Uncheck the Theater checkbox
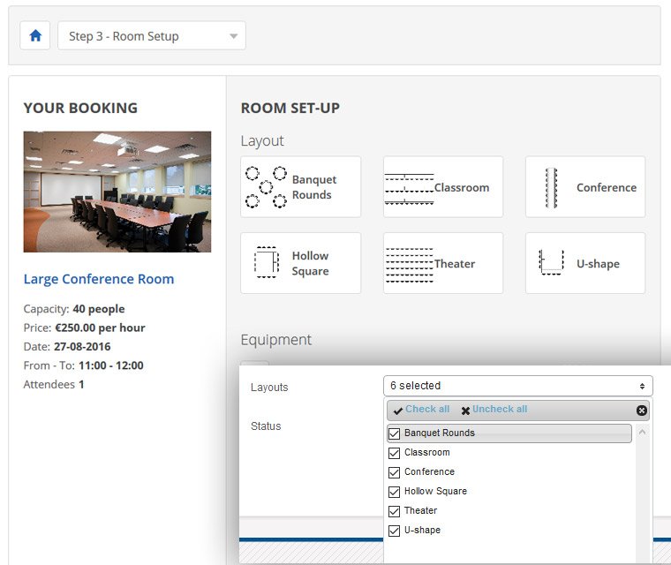This screenshot has height=565, width=671. [x=394, y=511]
